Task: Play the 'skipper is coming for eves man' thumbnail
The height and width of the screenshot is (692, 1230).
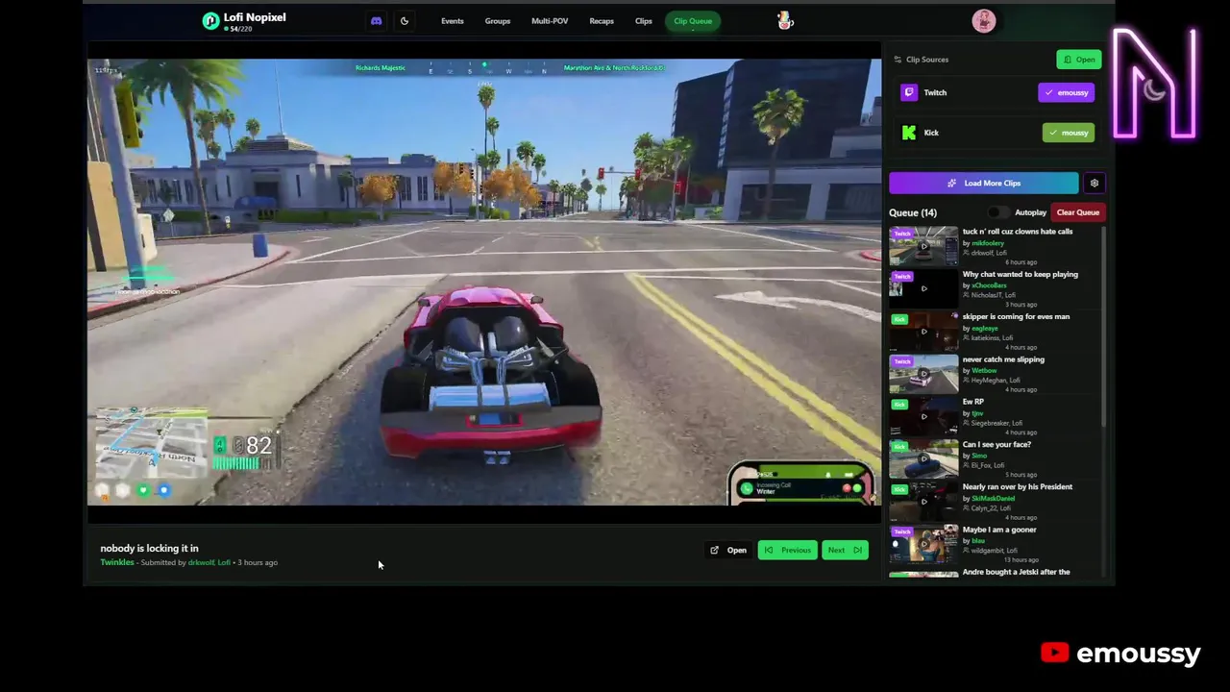Action: pos(923,331)
